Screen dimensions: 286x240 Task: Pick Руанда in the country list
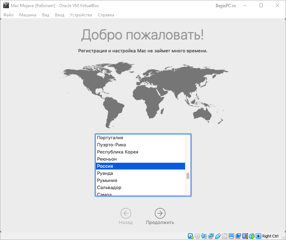141,173
